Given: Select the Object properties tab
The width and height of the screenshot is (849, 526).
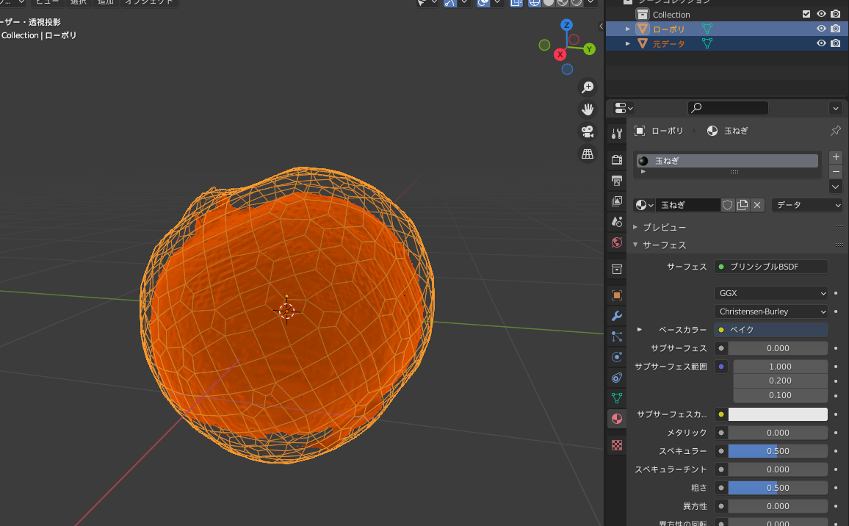Looking at the screenshot, I should [616, 295].
